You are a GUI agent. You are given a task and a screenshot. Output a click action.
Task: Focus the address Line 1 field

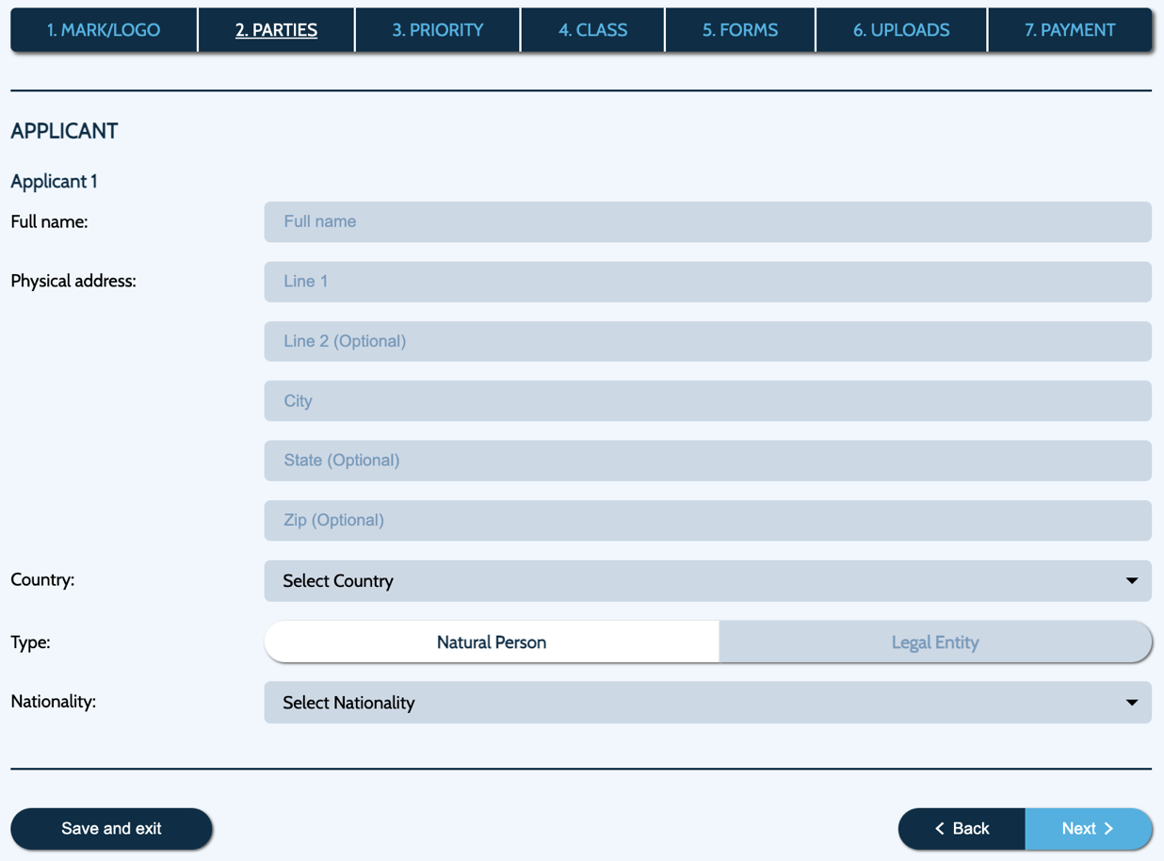point(707,282)
